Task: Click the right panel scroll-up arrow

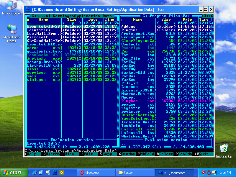Action: click(x=212, y=23)
